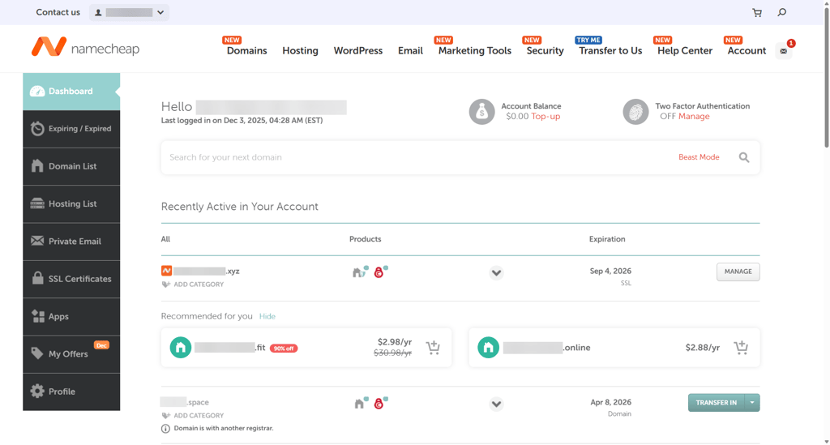Screen dimensions: 830x445
Task: Add the .online domain to cart
Action: point(741,347)
